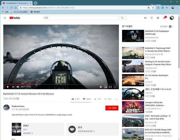Focus the YouTube search field

click(x=80, y=18)
